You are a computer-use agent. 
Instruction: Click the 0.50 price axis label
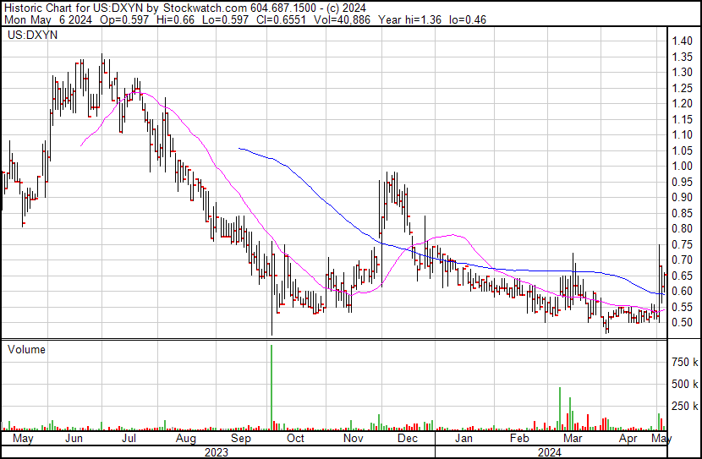click(x=683, y=323)
